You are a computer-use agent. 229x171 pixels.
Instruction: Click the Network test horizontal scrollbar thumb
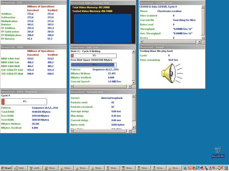click(100, 131)
